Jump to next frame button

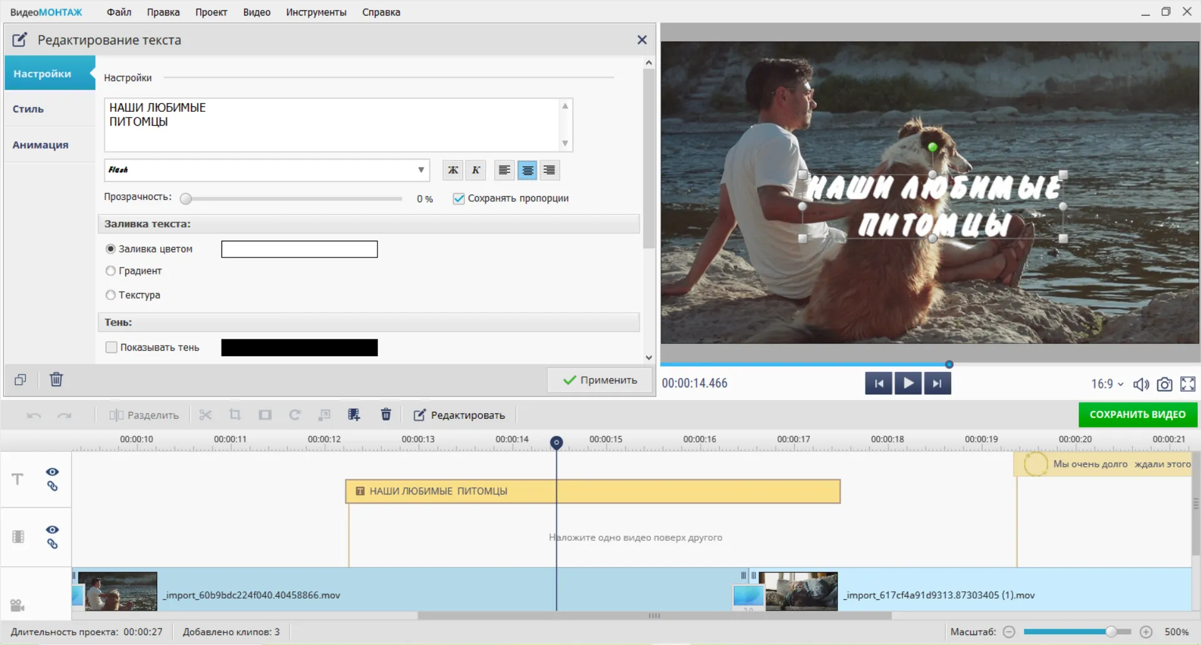[938, 383]
